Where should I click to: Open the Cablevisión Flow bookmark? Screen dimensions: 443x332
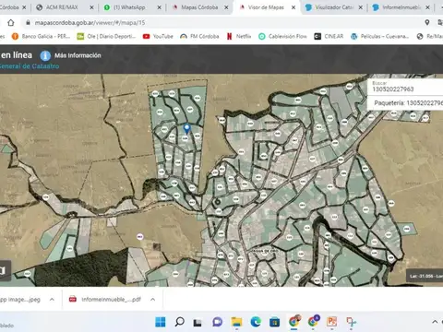pos(282,36)
